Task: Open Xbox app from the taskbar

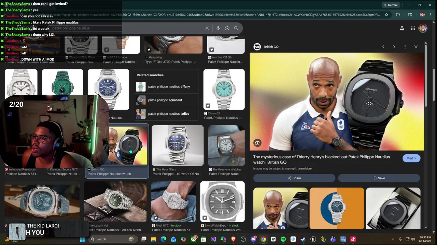Action: tap(193, 239)
